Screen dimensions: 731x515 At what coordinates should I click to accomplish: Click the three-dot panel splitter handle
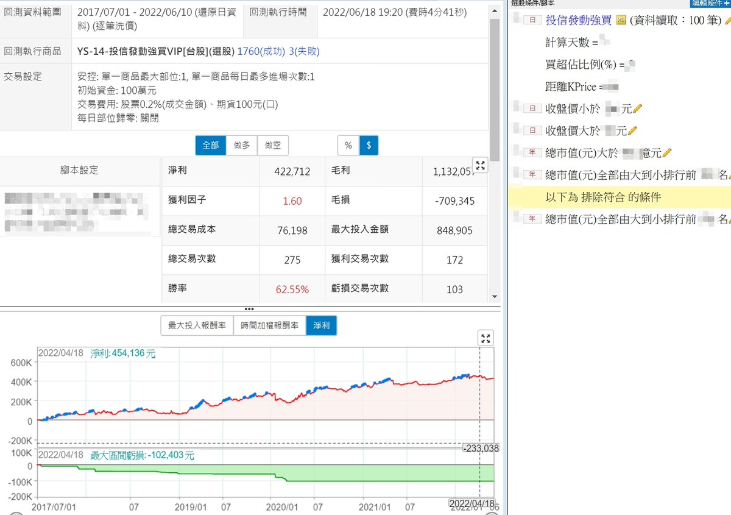(249, 309)
